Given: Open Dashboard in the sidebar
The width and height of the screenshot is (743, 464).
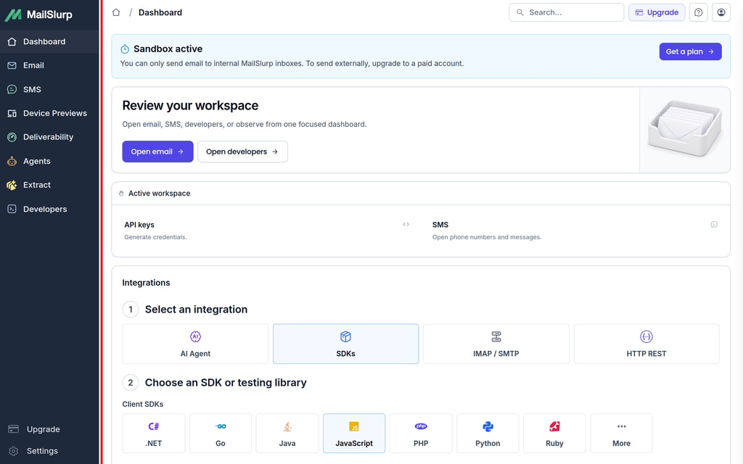Looking at the screenshot, I should [49, 41].
